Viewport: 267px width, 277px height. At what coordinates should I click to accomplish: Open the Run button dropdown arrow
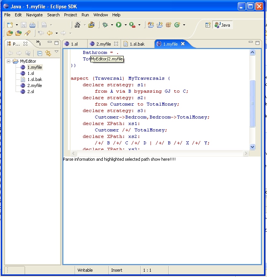point(125,25)
